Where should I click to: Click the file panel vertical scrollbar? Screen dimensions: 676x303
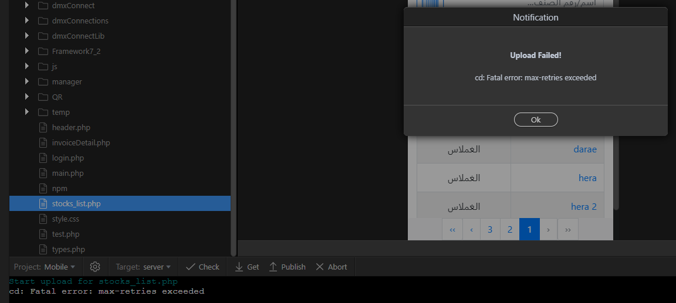tap(233, 128)
